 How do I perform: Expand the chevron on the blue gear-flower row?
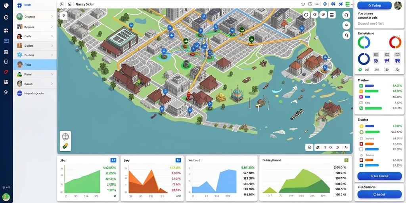tap(52, 55)
